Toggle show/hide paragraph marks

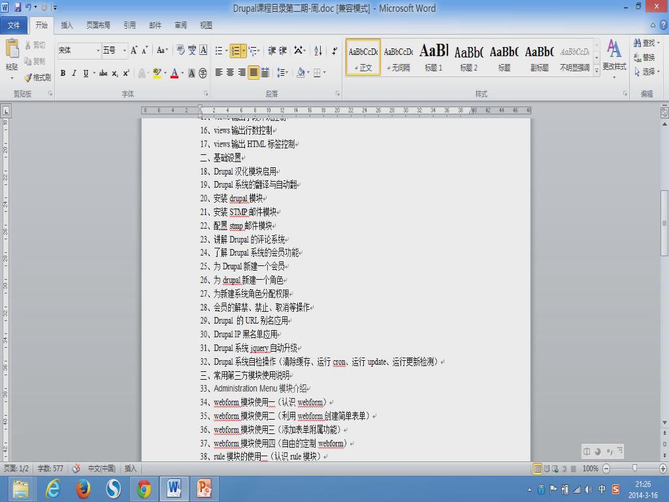coord(334,51)
